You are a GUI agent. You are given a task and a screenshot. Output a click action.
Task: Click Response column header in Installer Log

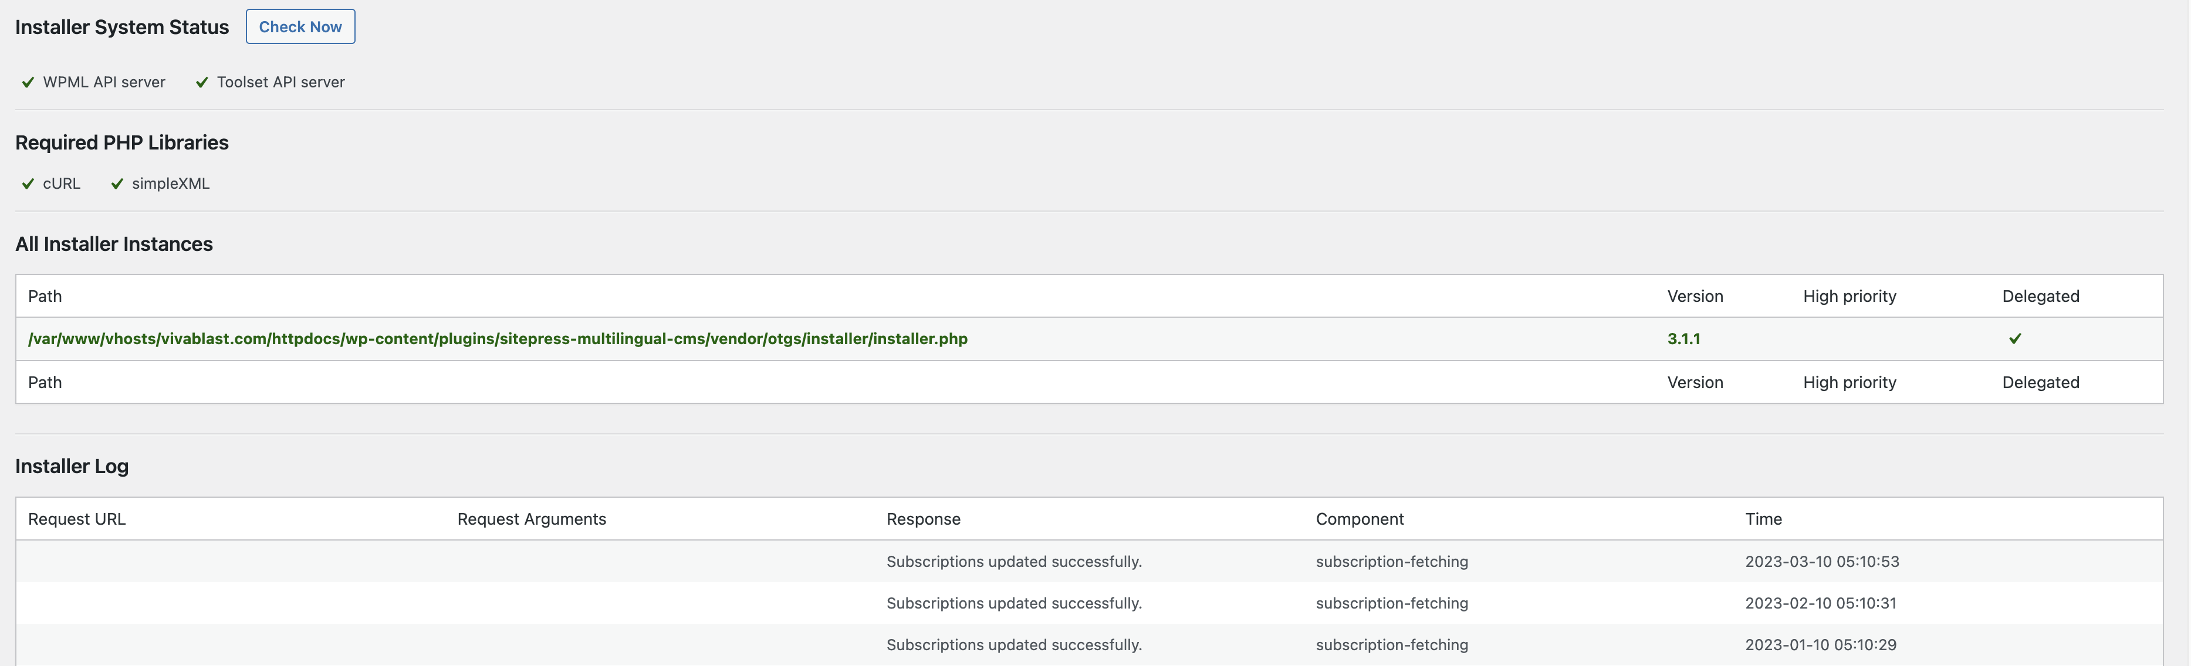(x=923, y=519)
